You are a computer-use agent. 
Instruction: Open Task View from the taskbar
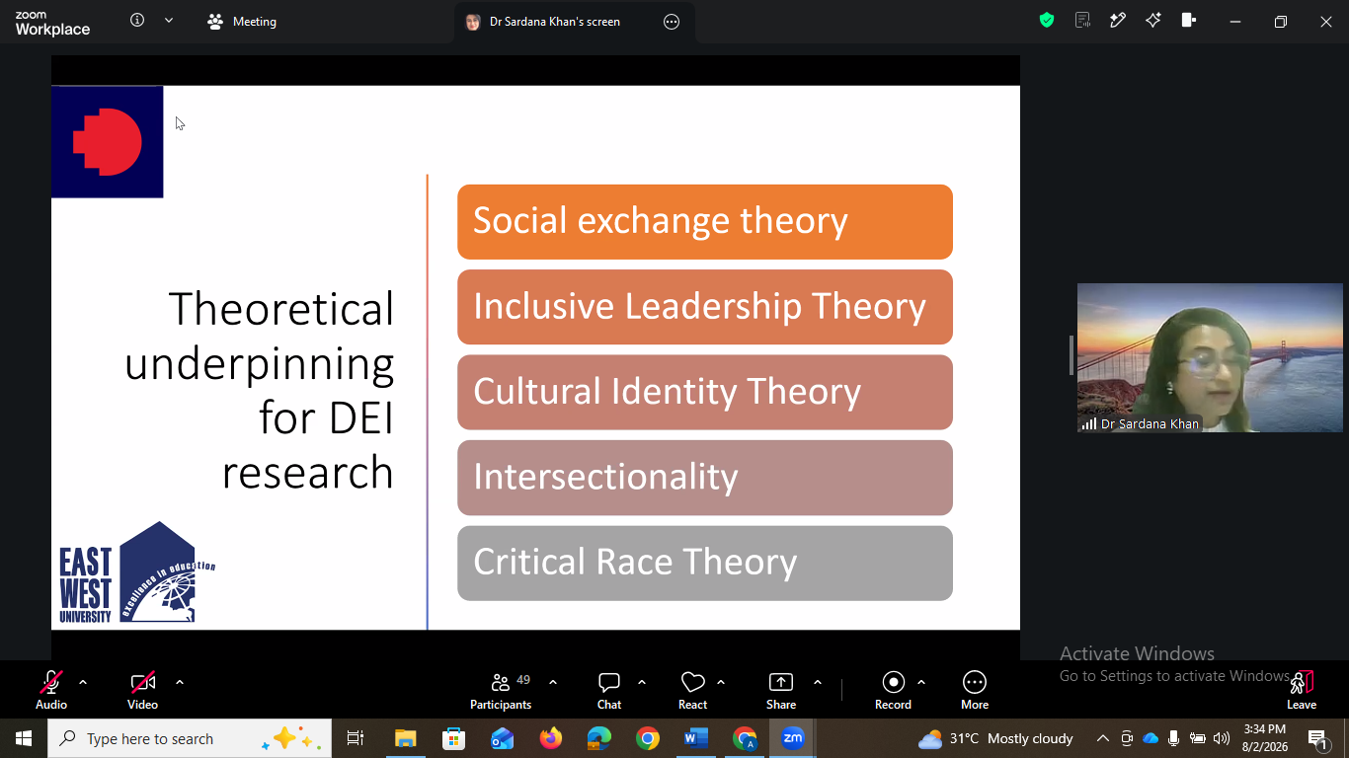(x=356, y=738)
